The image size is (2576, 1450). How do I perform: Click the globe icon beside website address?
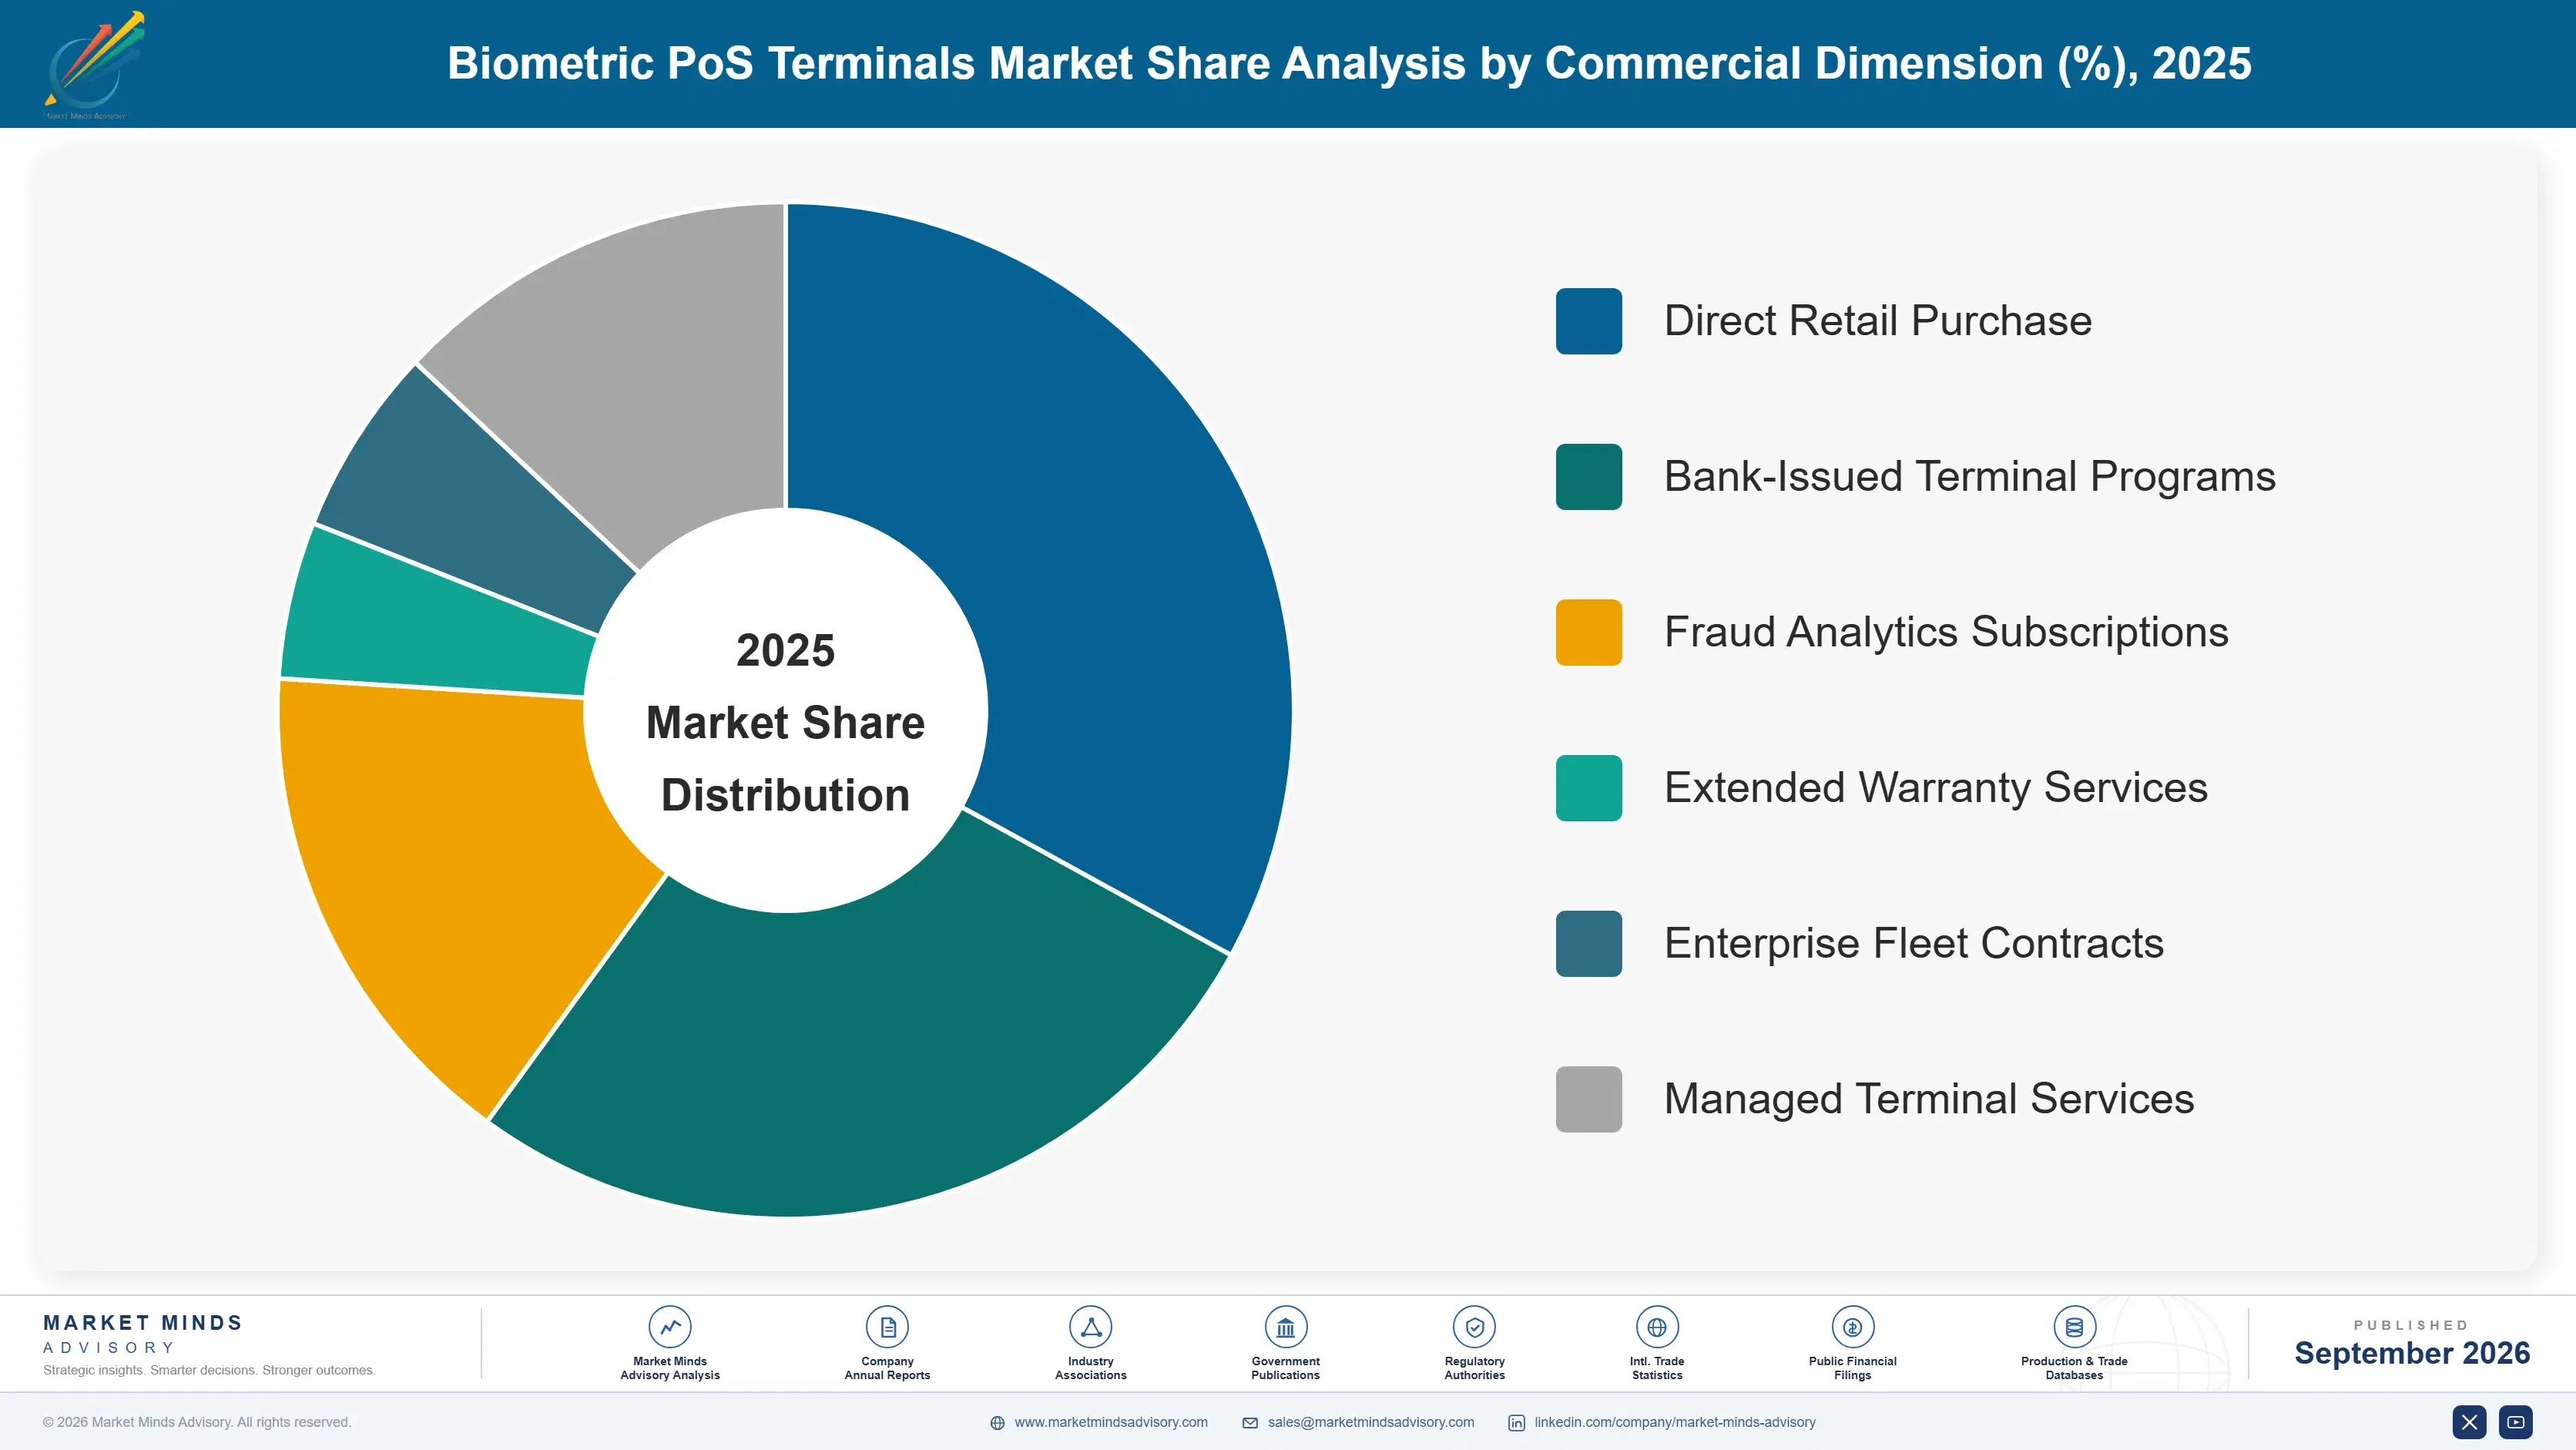pyautogui.click(x=997, y=1423)
